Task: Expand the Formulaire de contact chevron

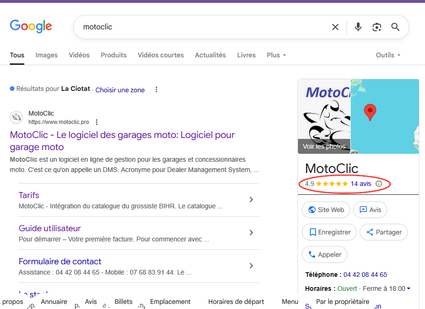Action: coord(251,266)
